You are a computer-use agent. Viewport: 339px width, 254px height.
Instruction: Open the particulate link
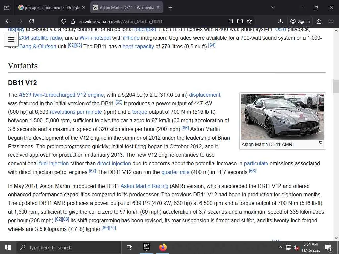[x=256, y=164]
